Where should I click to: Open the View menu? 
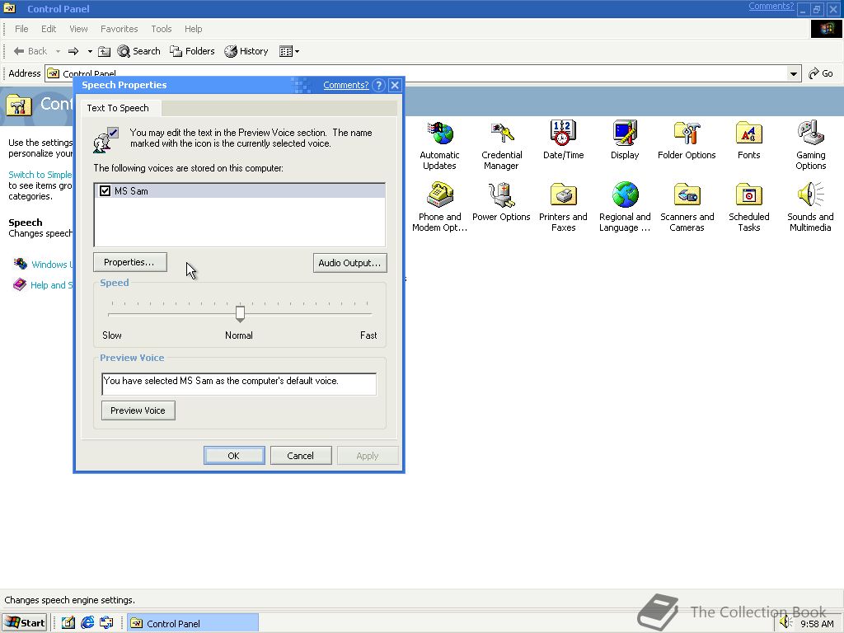click(x=78, y=29)
